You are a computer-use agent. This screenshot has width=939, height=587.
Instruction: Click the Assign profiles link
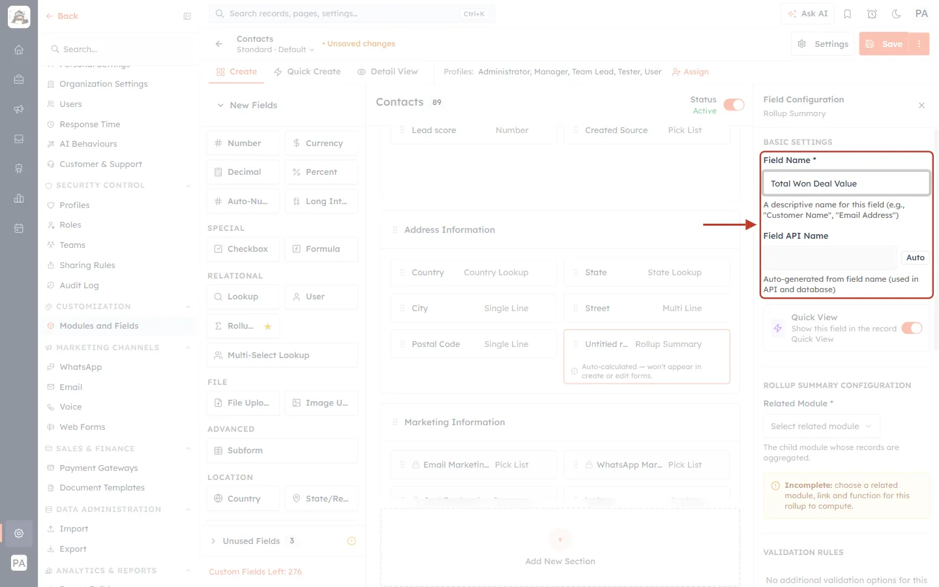pyautogui.click(x=691, y=72)
